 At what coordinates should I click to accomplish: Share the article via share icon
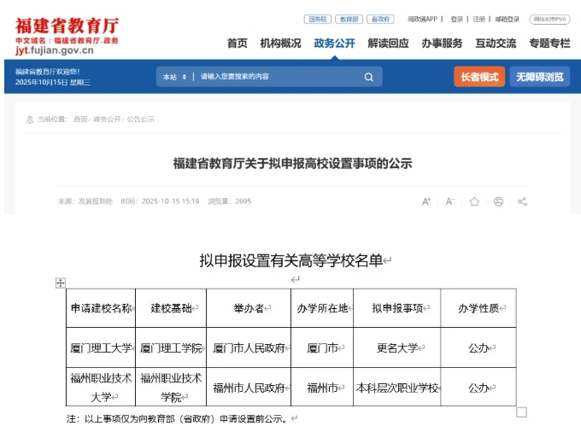(522, 201)
